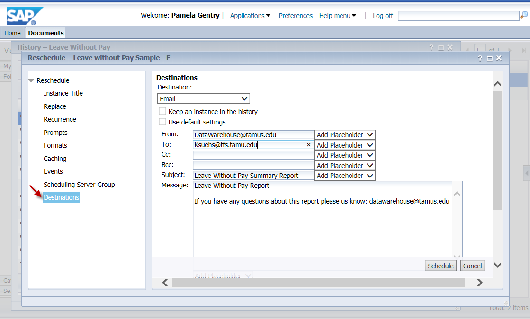Open Add Placeholder dropdown for Bcc
The height and width of the screenshot is (319, 530).
[345, 166]
